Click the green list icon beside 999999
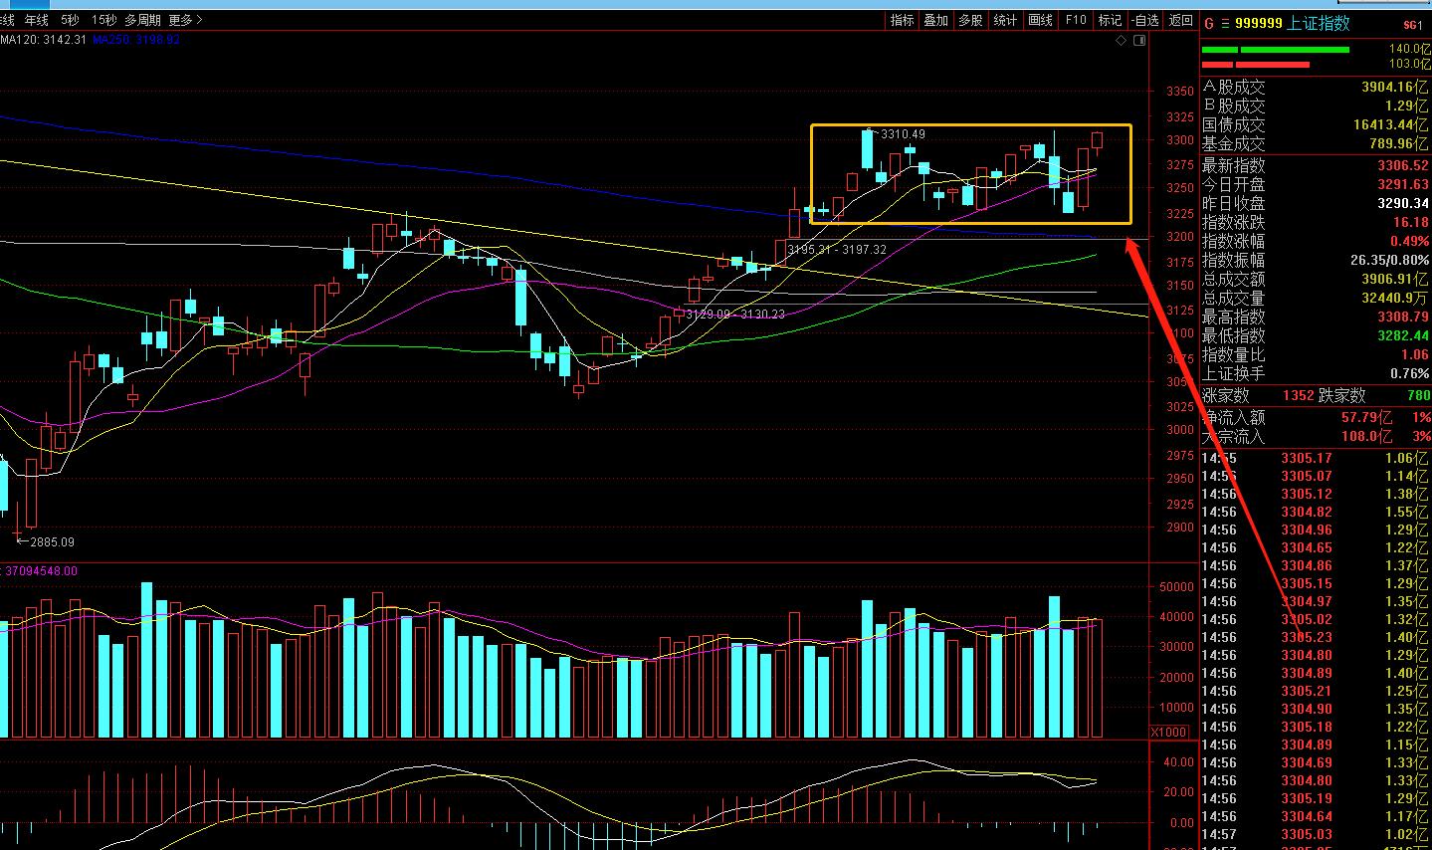 (x=1225, y=24)
